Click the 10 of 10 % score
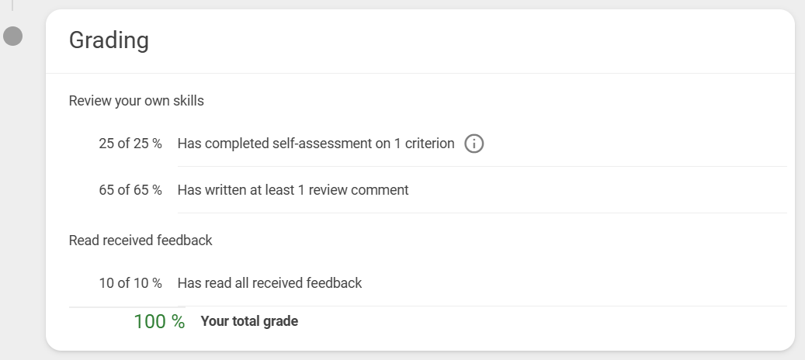Screen dimensions: 805x360 130,283
